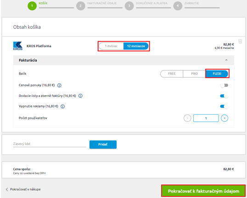Viewport: 247px width, 198px height.
Task: Open info icon beside Vypnutie reklamy
Action: coord(63,107)
